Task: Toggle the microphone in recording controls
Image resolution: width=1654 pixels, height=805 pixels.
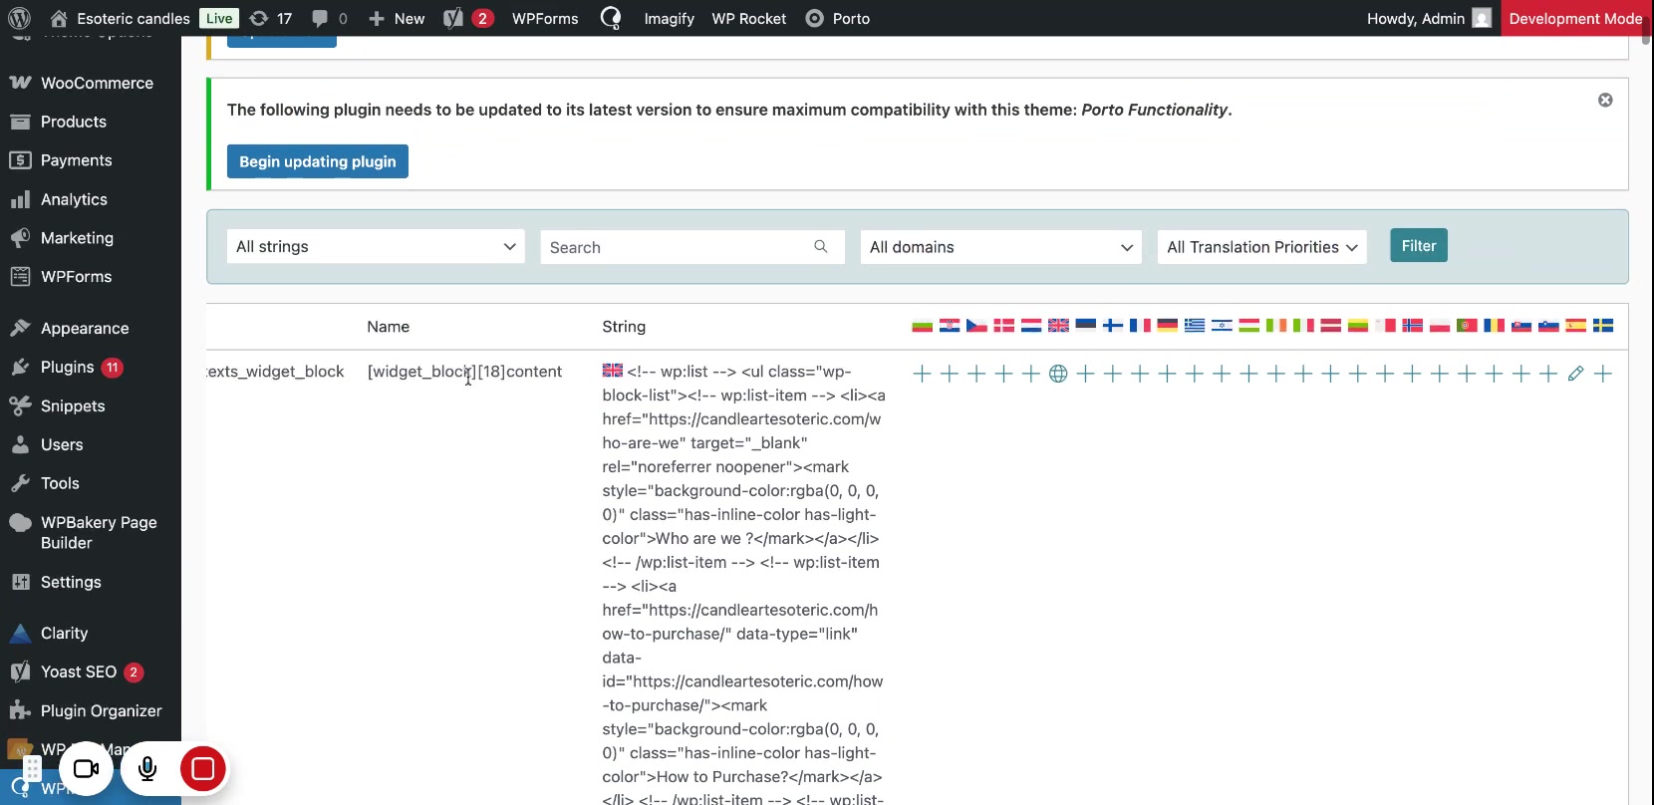Action: pos(147,768)
